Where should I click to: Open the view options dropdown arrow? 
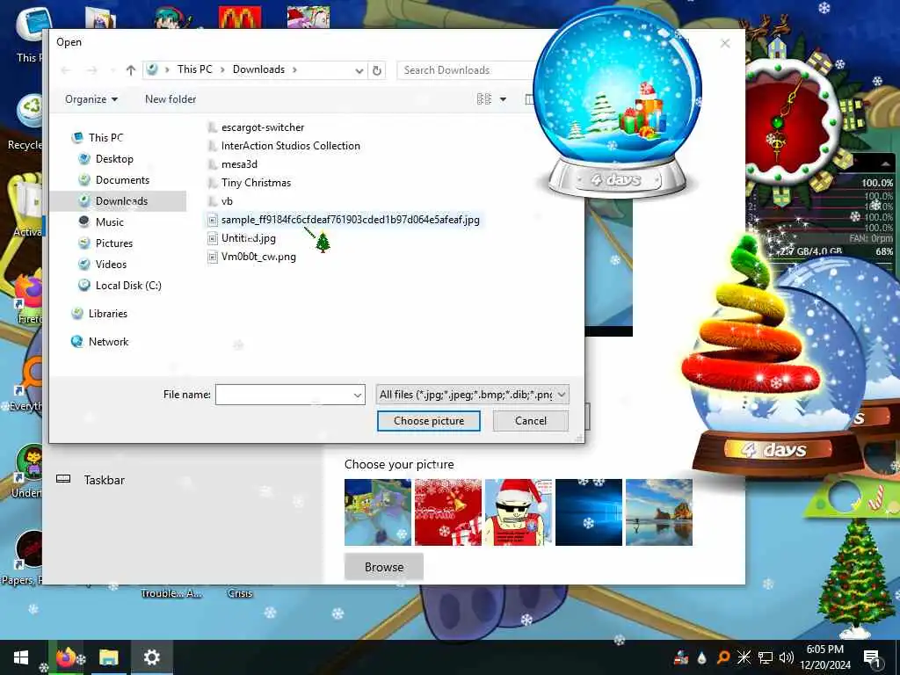point(504,99)
